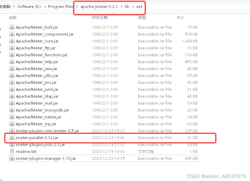
Task: Select file ApacheJMeter_functions.jar
Action: pyautogui.click(x=42, y=55)
